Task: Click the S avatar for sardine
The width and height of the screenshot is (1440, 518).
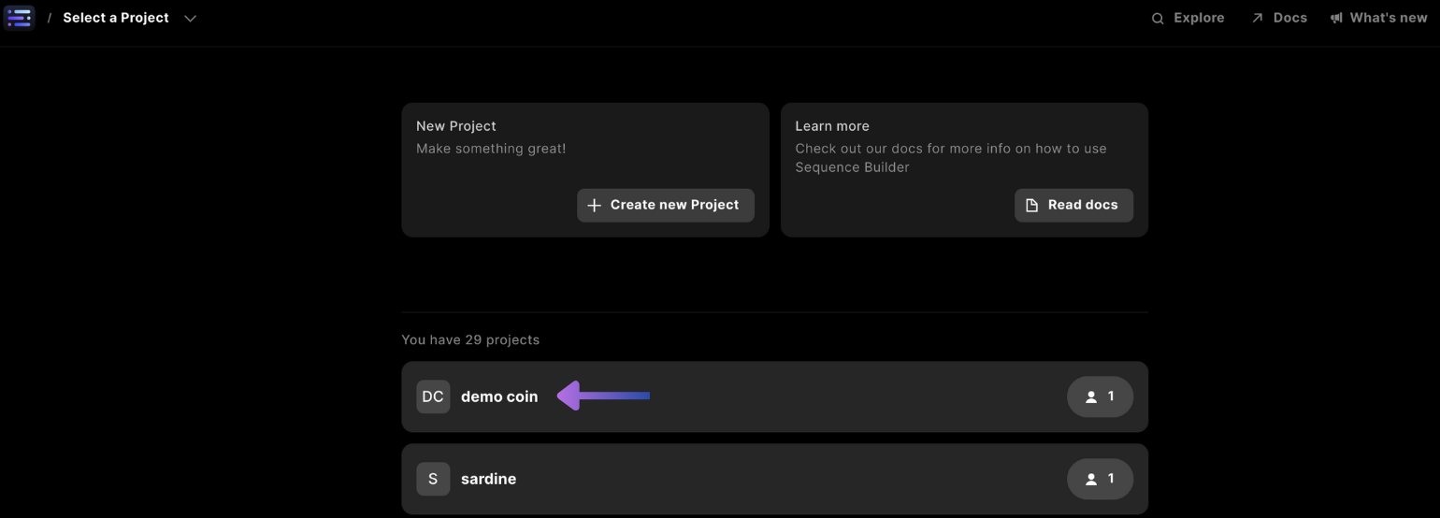Action: [433, 479]
